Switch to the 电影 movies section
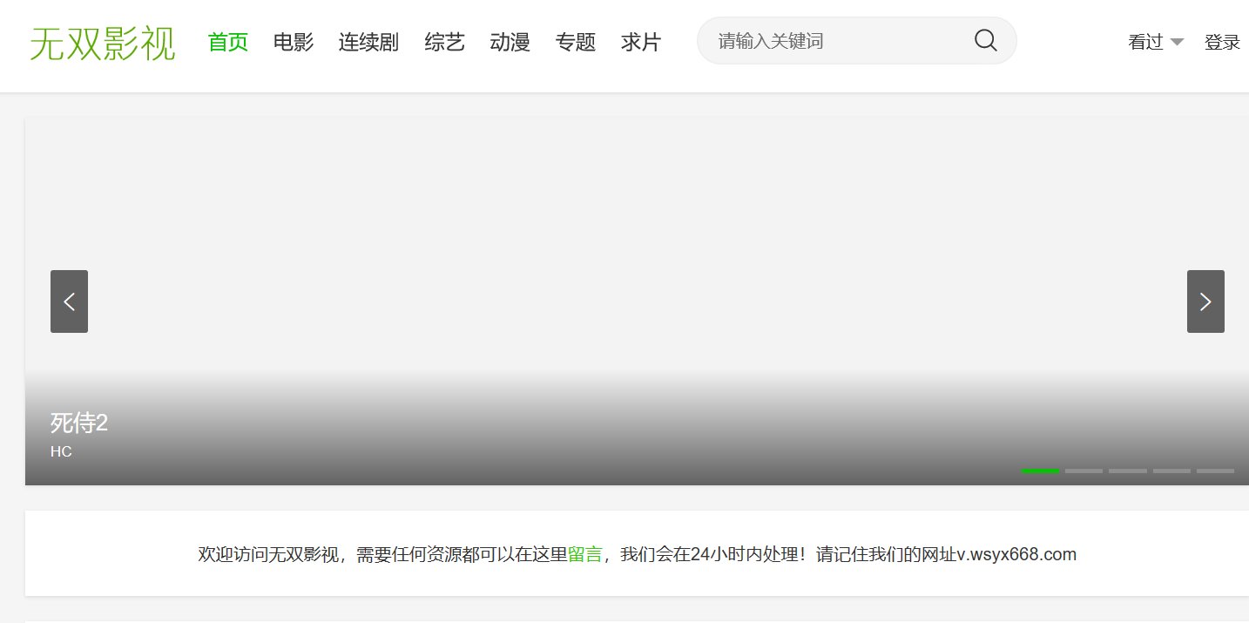The height and width of the screenshot is (623, 1249). [293, 42]
